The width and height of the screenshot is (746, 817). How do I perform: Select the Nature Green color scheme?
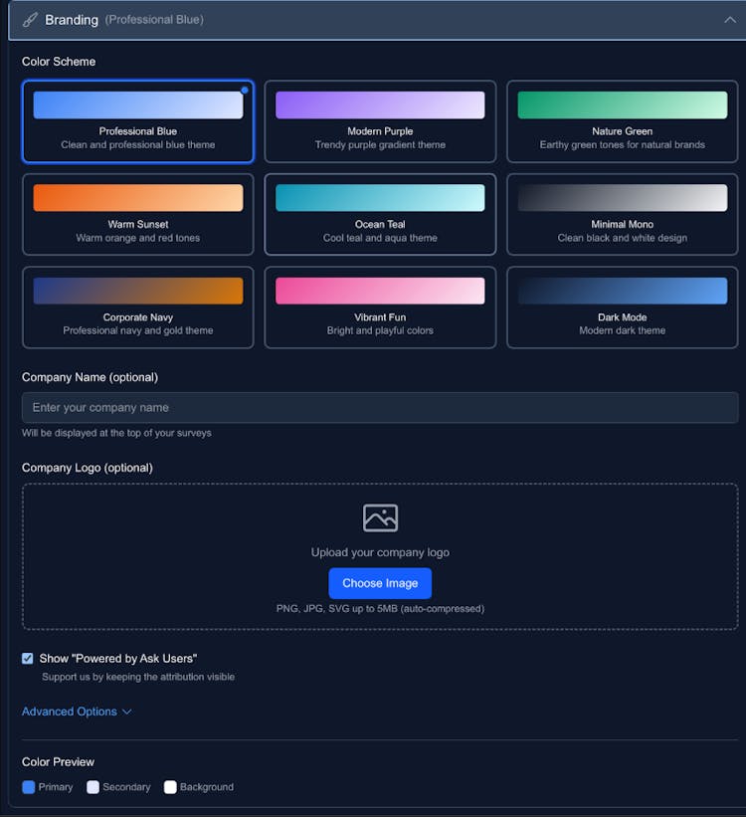[622, 121]
